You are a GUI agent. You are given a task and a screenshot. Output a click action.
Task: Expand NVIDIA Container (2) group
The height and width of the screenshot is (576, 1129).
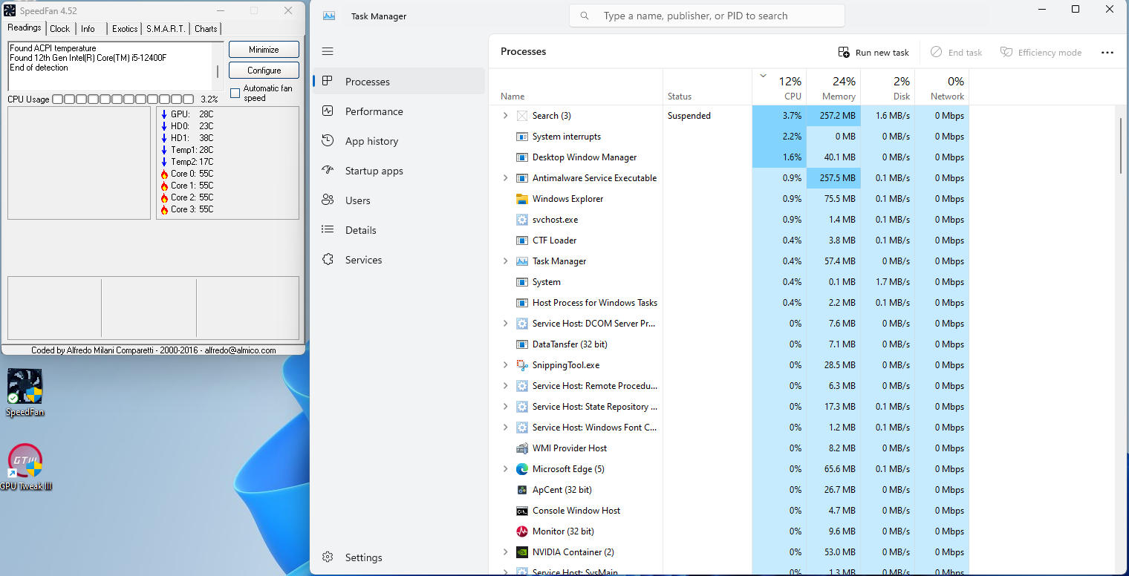coord(505,552)
